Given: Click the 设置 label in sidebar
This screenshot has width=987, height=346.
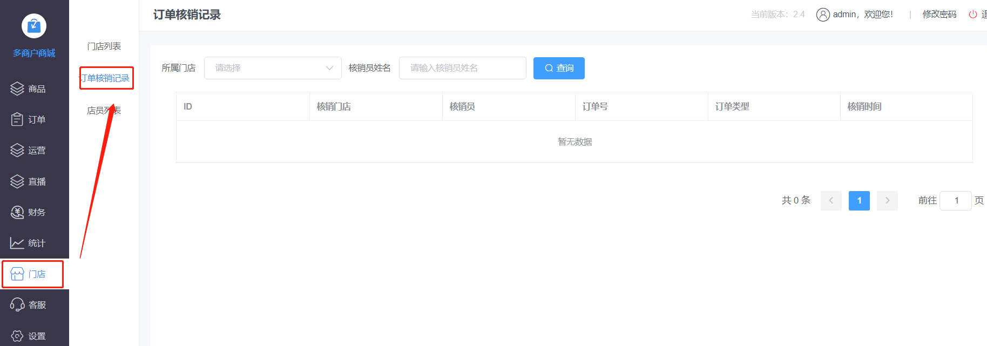Looking at the screenshot, I should [x=37, y=336].
